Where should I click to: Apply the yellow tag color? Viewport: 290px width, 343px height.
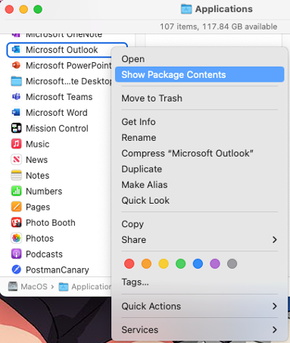pyautogui.click(x=164, y=263)
